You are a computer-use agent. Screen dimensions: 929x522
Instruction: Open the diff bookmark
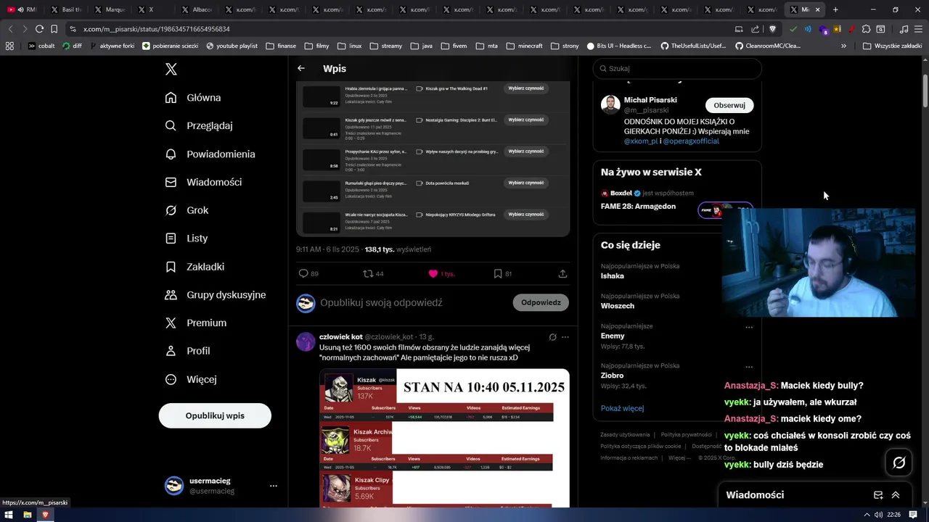(73, 46)
